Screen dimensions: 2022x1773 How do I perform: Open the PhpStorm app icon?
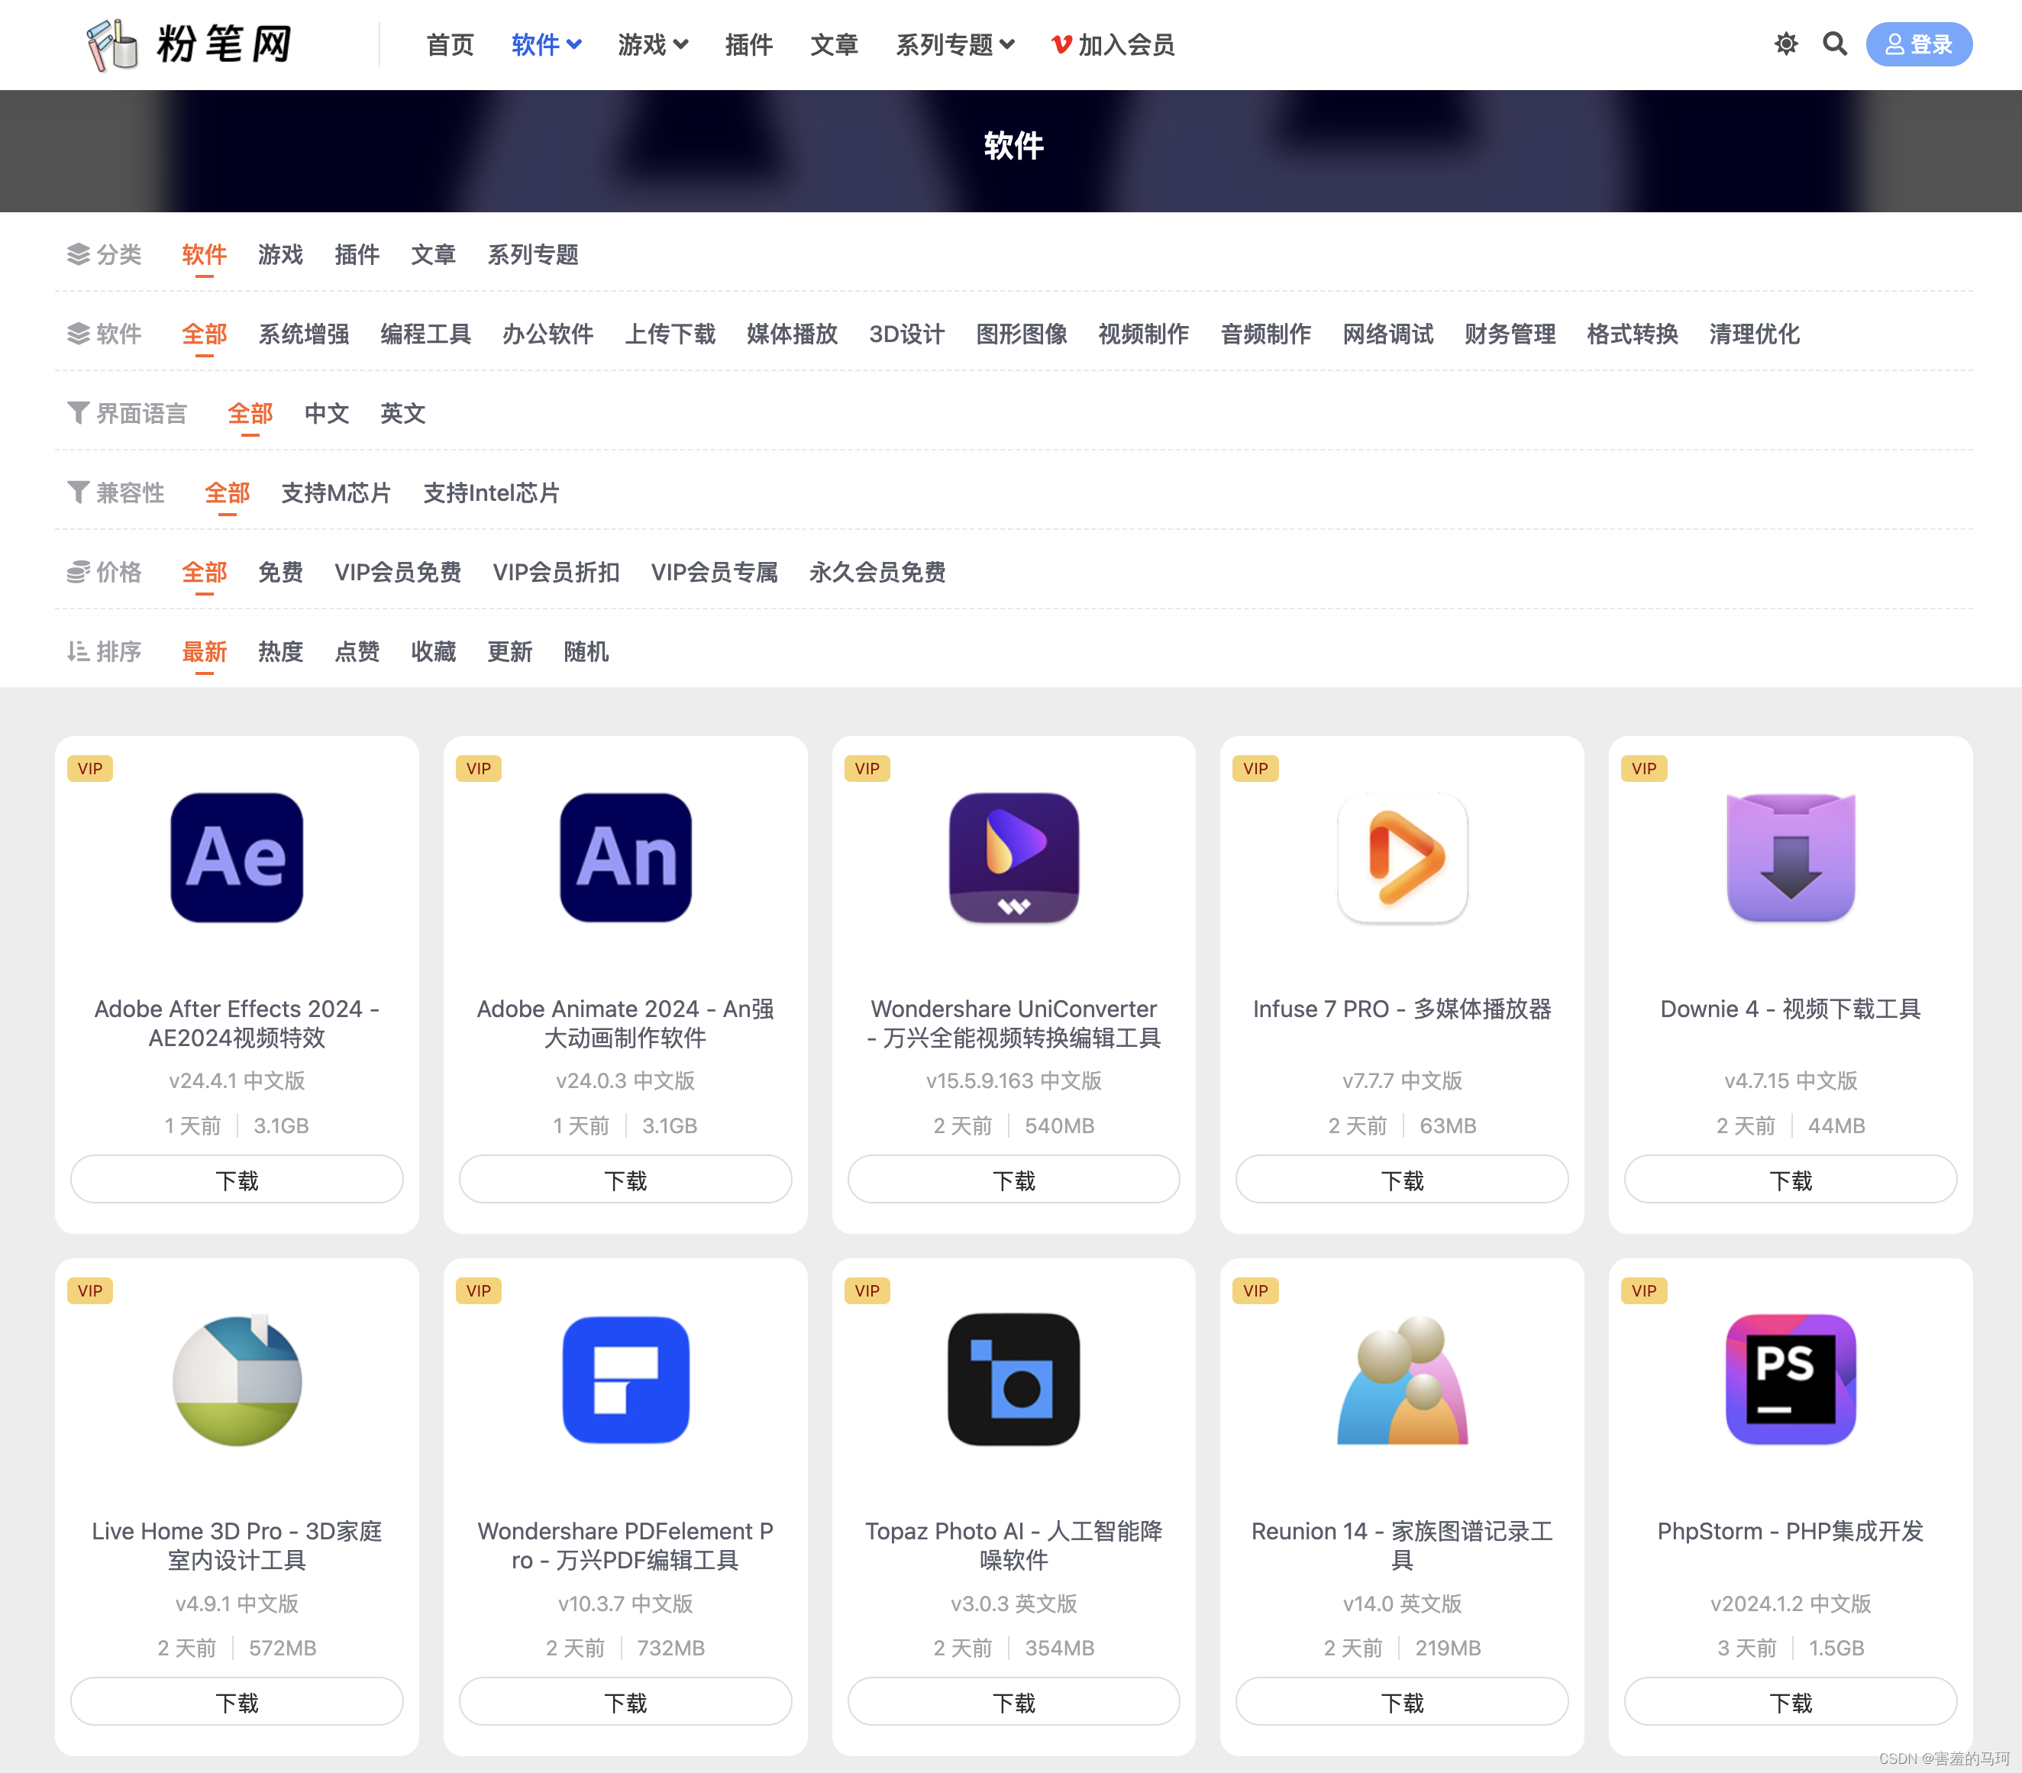1791,1381
